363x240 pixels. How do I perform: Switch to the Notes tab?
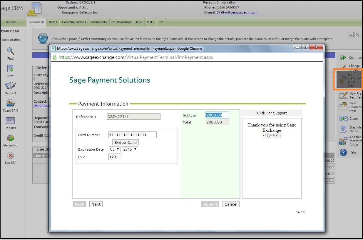tap(53, 22)
